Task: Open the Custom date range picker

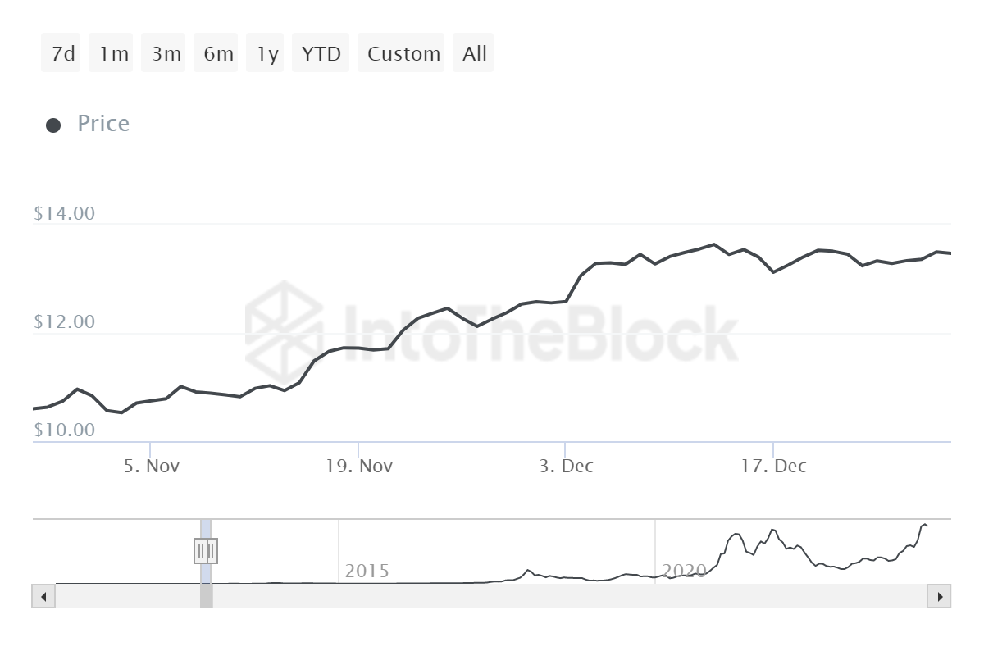Action: pyautogui.click(x=402, y=53)
